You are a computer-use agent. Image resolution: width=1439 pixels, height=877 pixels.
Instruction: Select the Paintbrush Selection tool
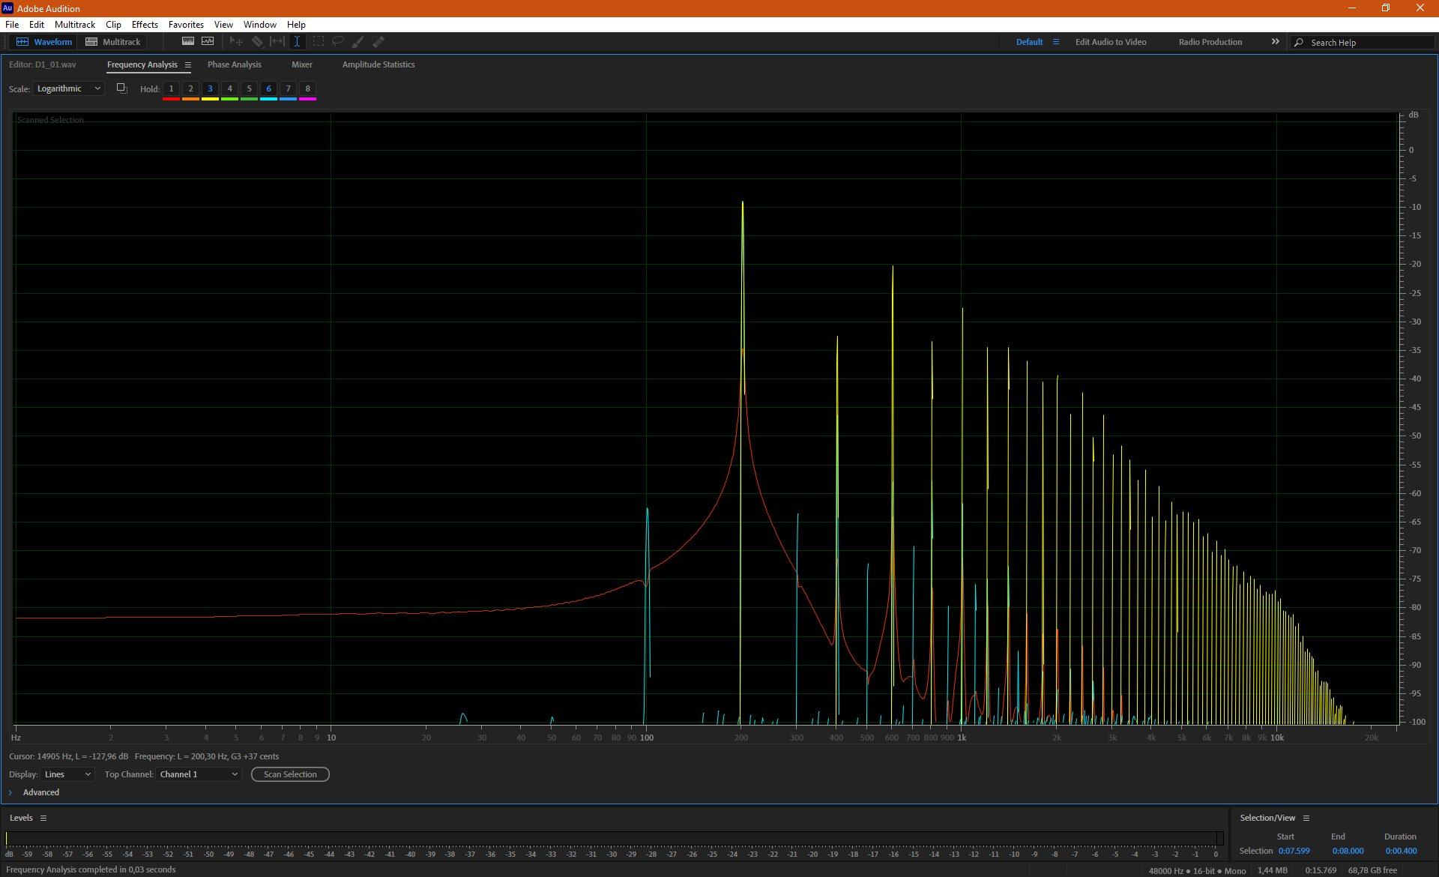click(358, 42)
